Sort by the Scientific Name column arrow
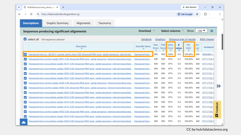The width and height of the screenshot is (241, 135). (x=143, y=49)
